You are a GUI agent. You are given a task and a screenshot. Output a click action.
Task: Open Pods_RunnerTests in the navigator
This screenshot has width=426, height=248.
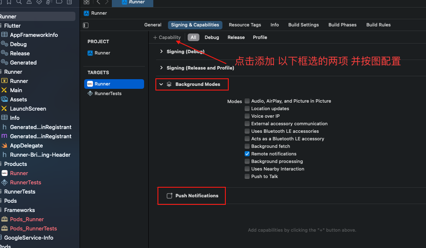coord(34,228)
